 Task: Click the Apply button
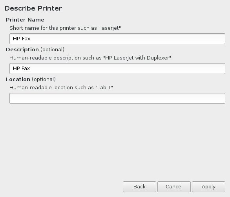[208, 187]
